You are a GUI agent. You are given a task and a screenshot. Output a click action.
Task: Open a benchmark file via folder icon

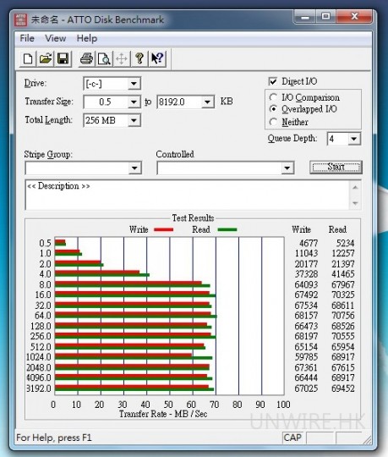46,59
